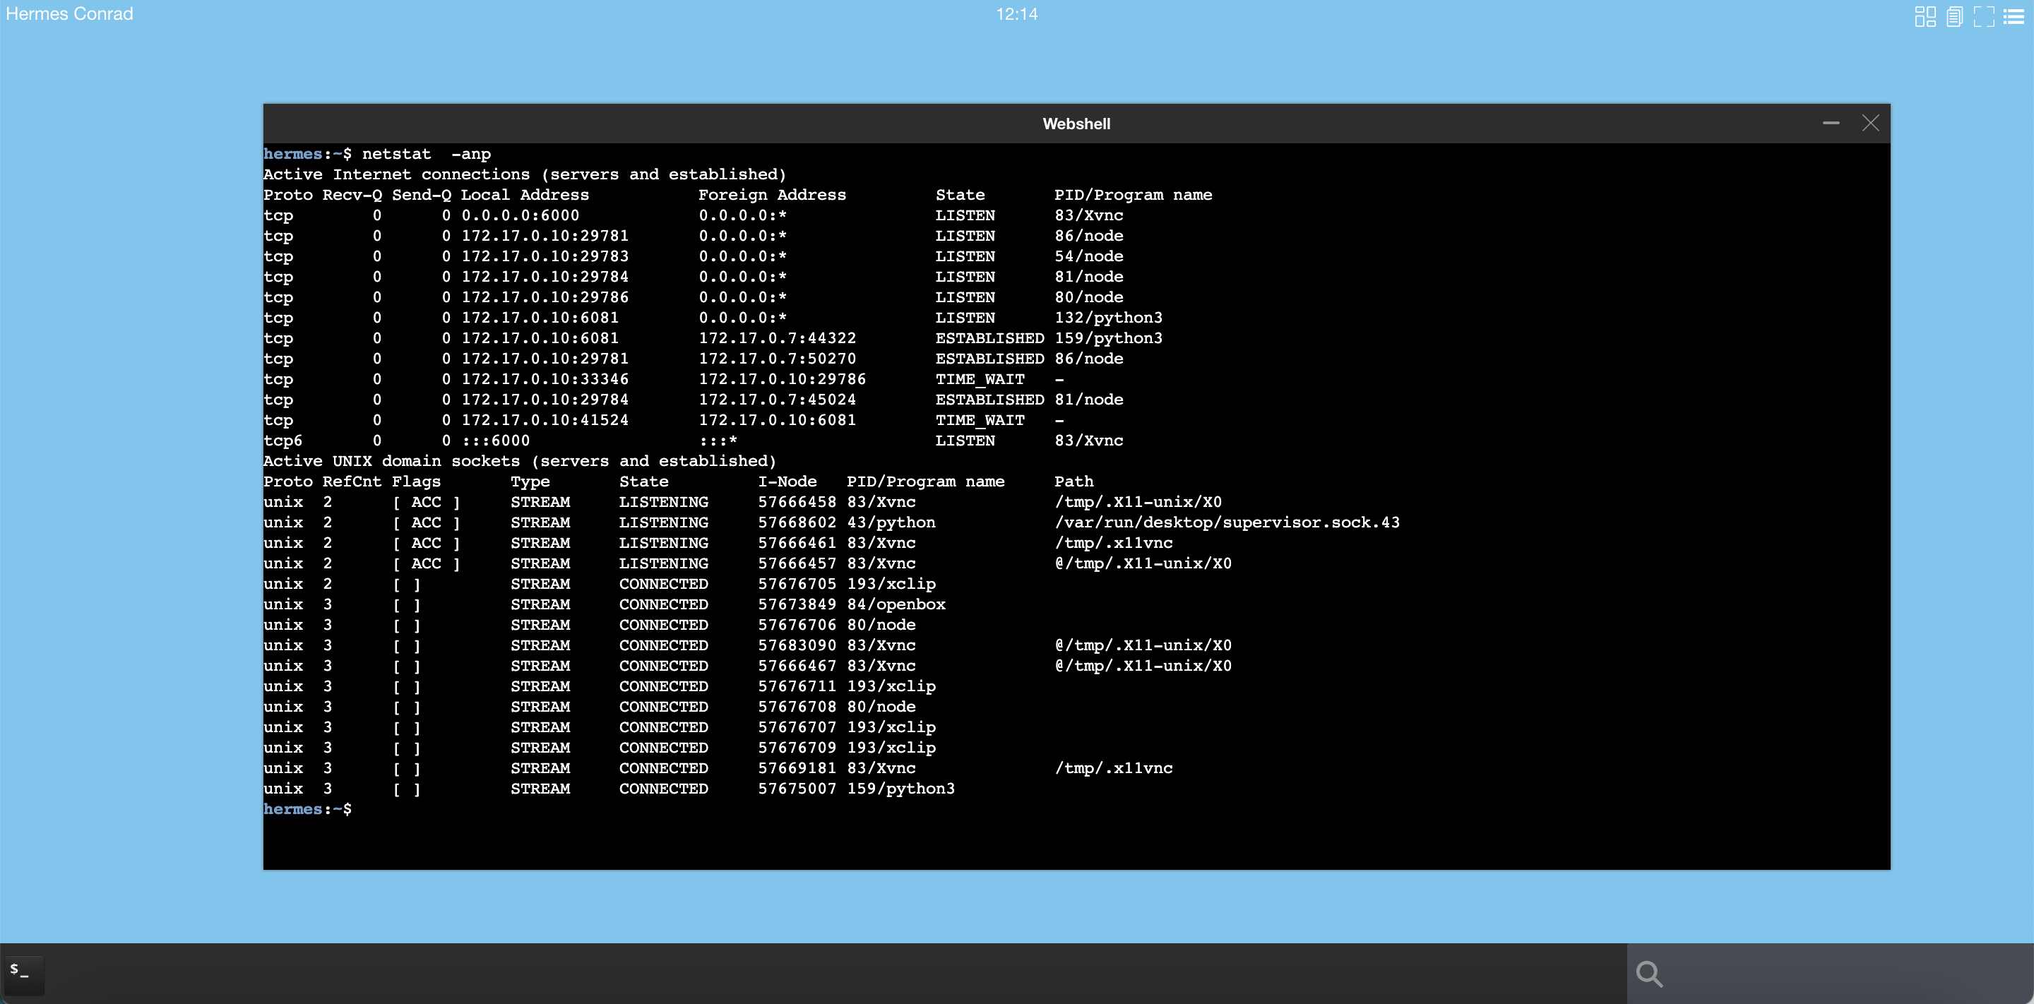Click the '43/python' program entry

tap(891, 523)
